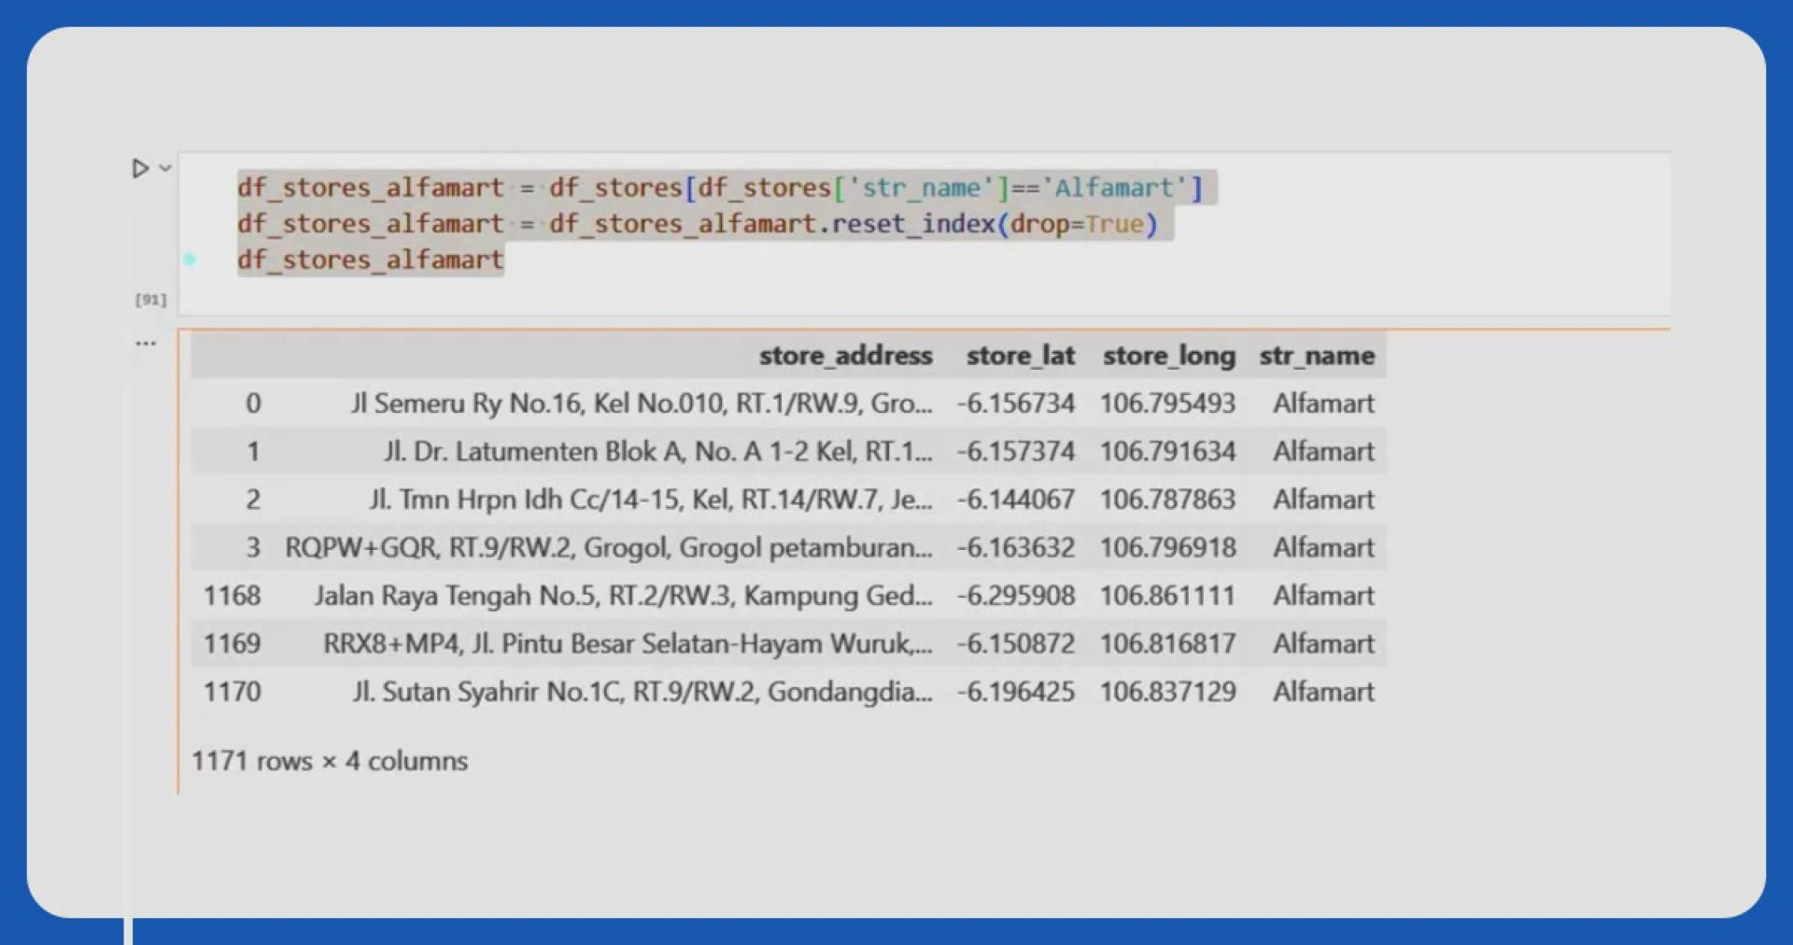Viewport: 1793px width, 945px height.
Task: Click longitude value 106.795493
Action: (1167, 403)
